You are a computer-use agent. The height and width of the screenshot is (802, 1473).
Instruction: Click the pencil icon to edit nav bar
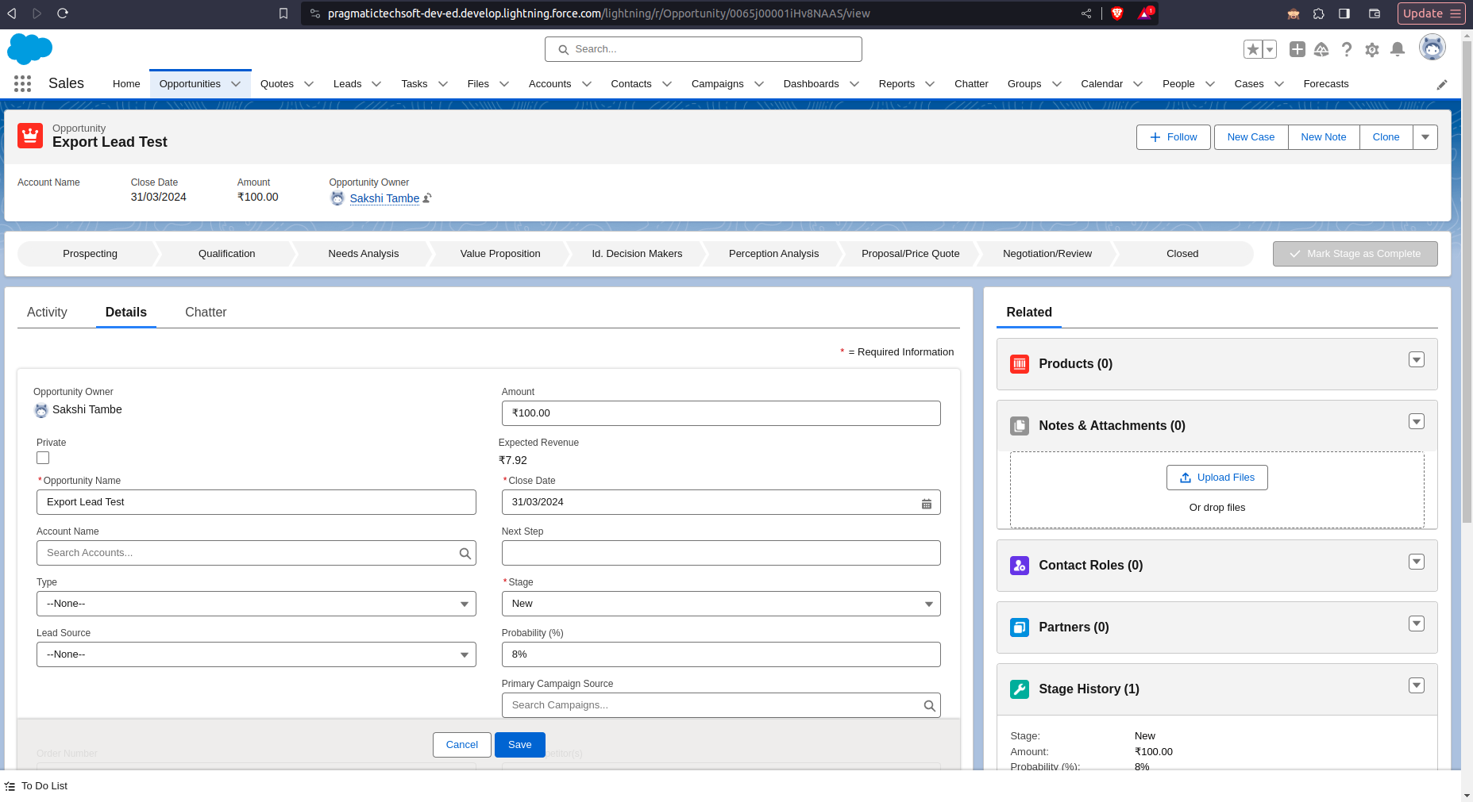1442,84
